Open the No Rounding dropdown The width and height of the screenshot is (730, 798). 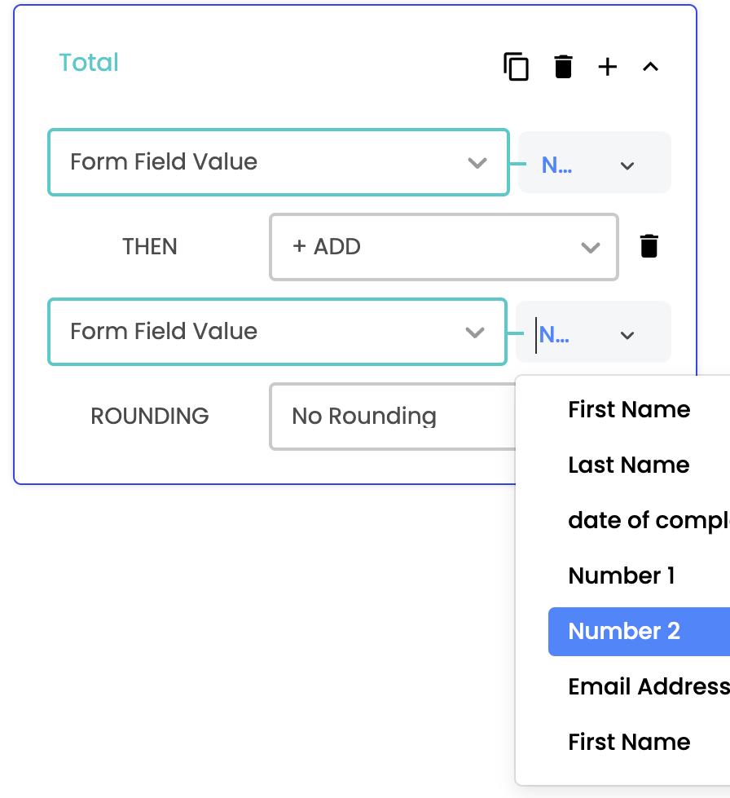point(393,417)
